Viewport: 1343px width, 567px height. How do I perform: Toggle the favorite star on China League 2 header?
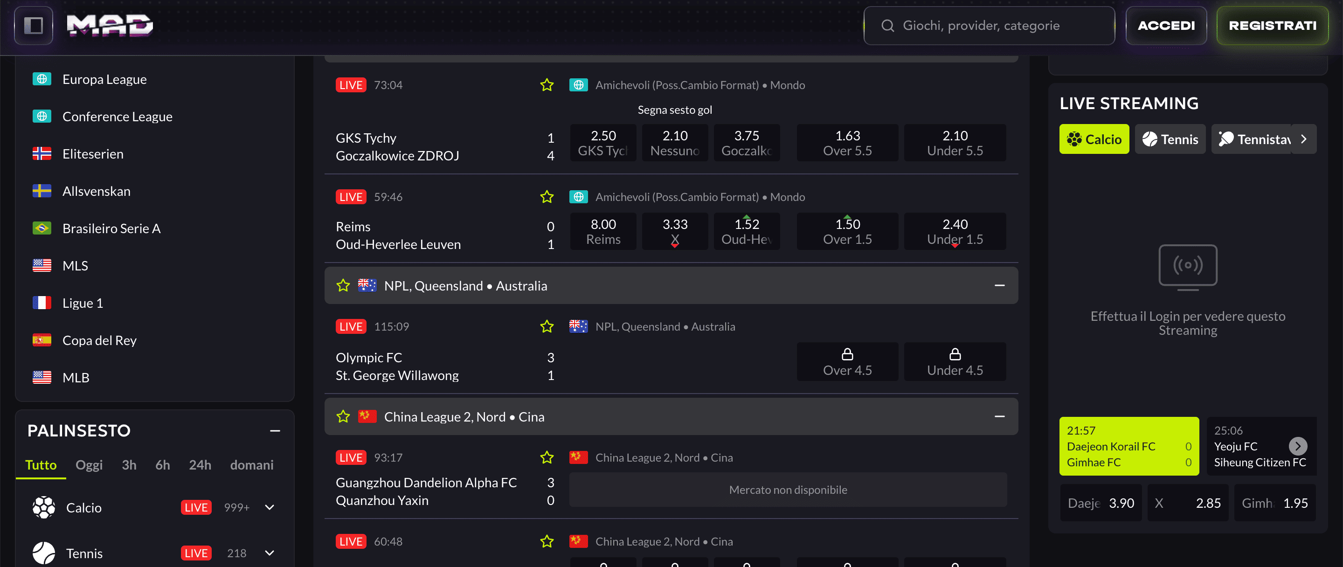point(343,416)
